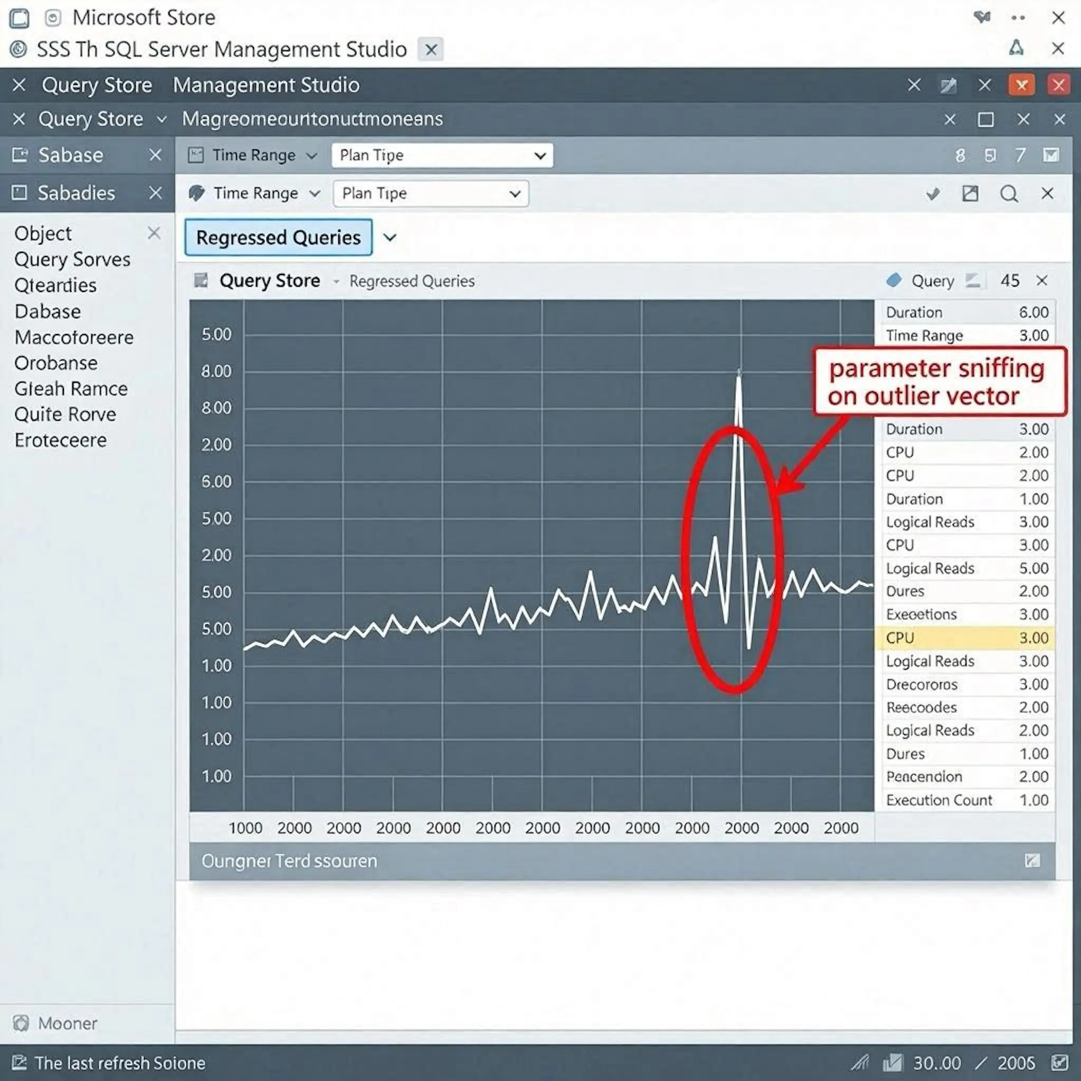Click the checked box icon in status bar
This screenshot has height=1081, width=1081.
pyautogui.click(x=1059, y=1062)
